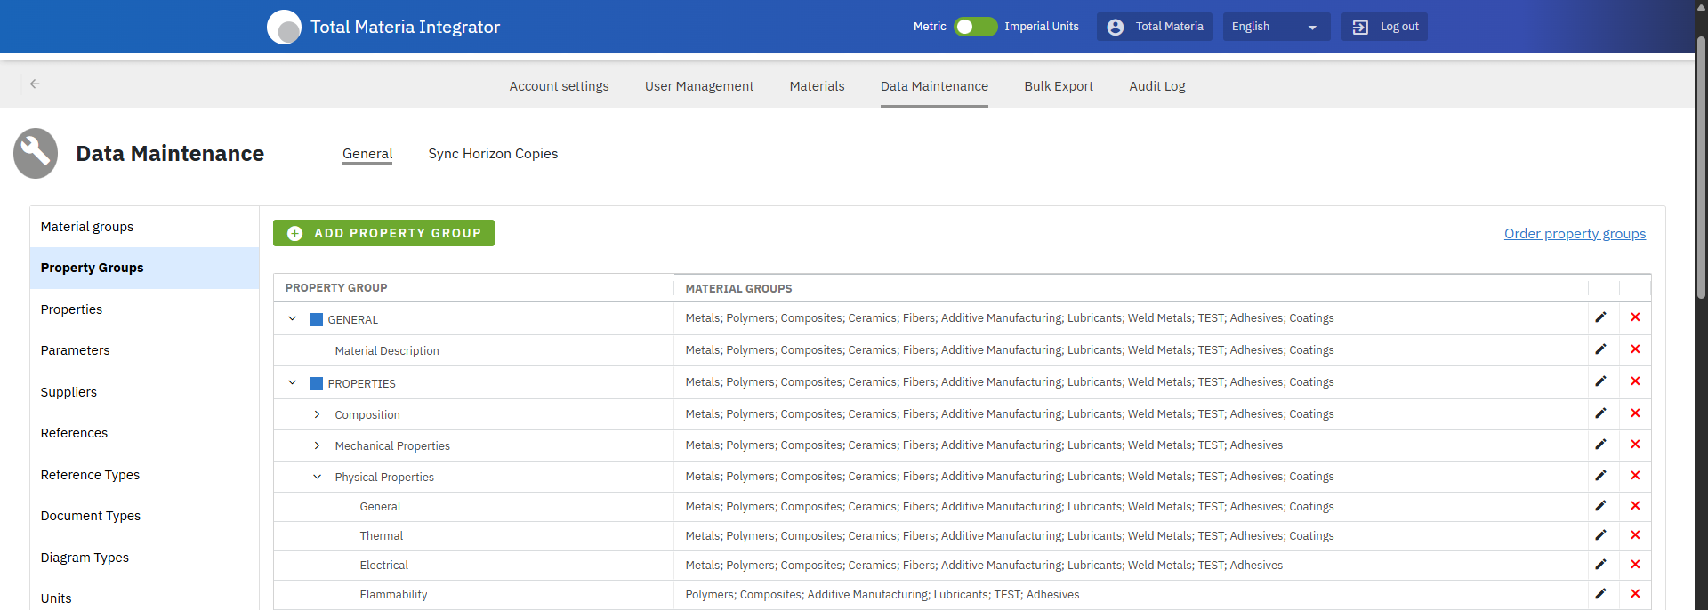Click the blue square next to PROPERTIES
Viewport: 1708px width, 610px height.
pos(316,384)
